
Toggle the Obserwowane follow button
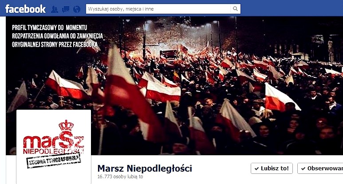[x=320, y=169]
